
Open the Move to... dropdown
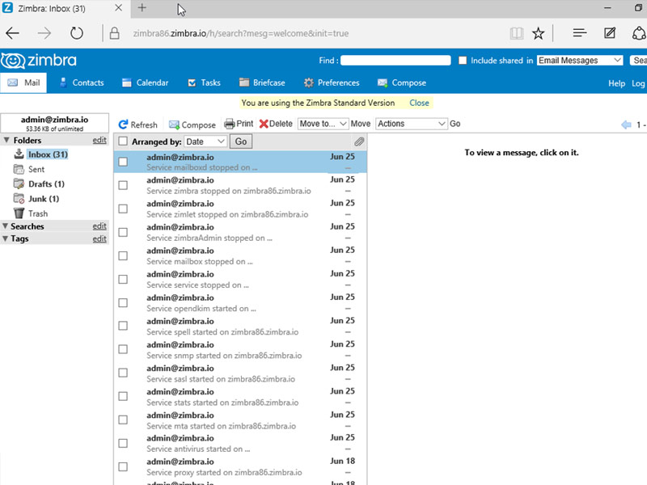click(323, 124)
